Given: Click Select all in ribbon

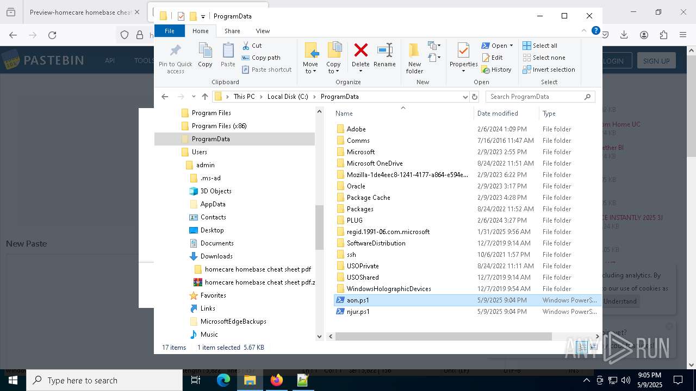Looking at the screenshot, I should click(540, 46).
